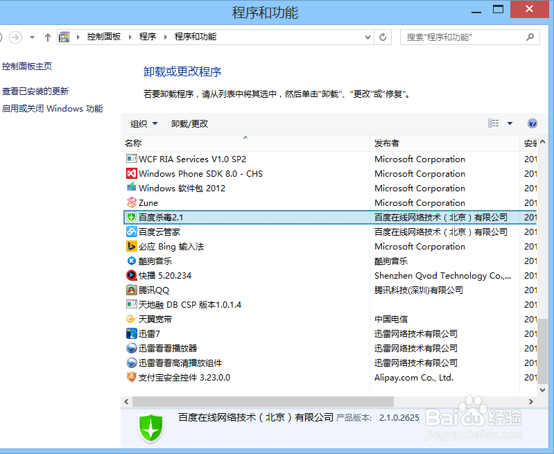Screen dimensions: 554x454
Task: Click the horizontal scrollbar thumb
Action: tap(263, 401)
